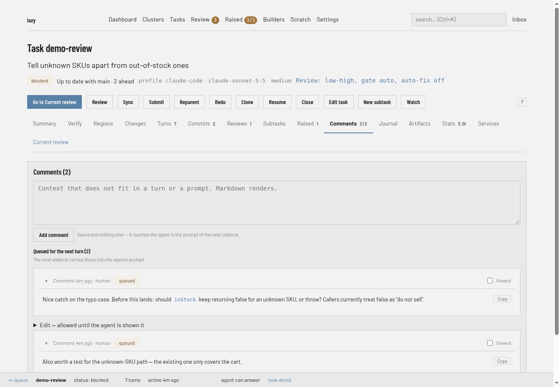560x387 pixels.
Task: Click the Resume button
Action: click(277, 102)
